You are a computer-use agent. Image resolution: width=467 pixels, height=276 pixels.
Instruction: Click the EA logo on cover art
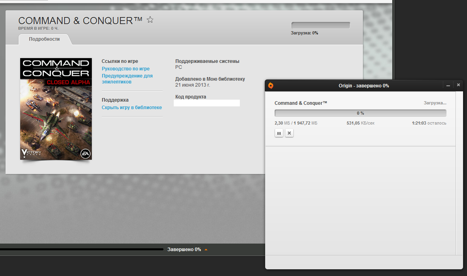85,153
